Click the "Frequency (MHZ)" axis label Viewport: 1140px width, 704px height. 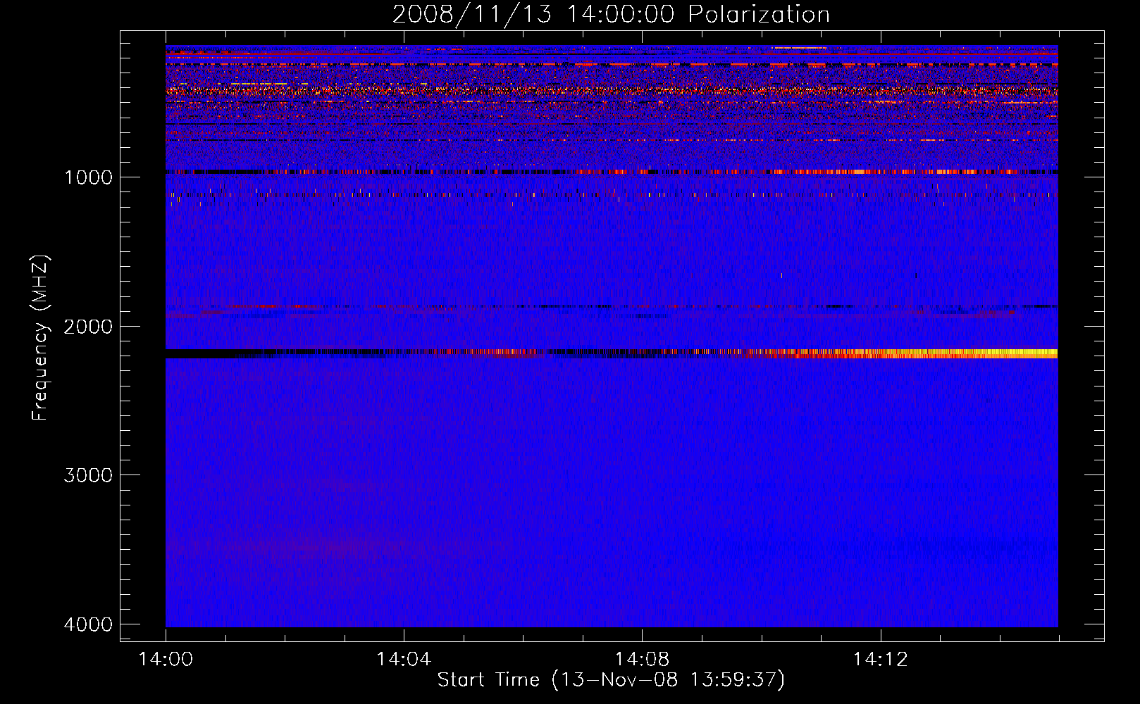click(41, 338)
